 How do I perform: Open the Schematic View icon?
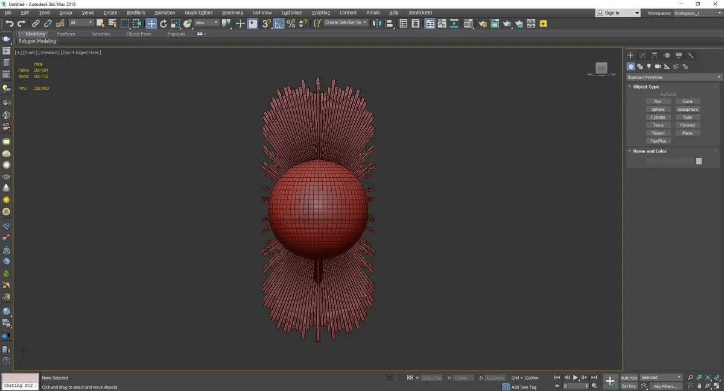pyautogui.click(x=454, y=23)
